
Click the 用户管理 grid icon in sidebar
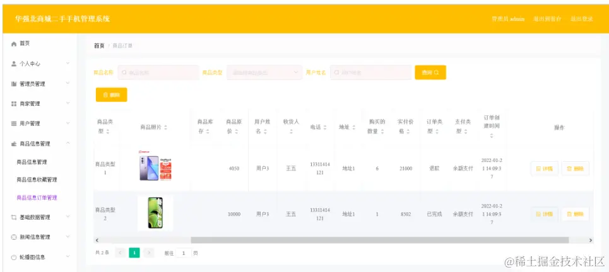click(x=14, y=123)
